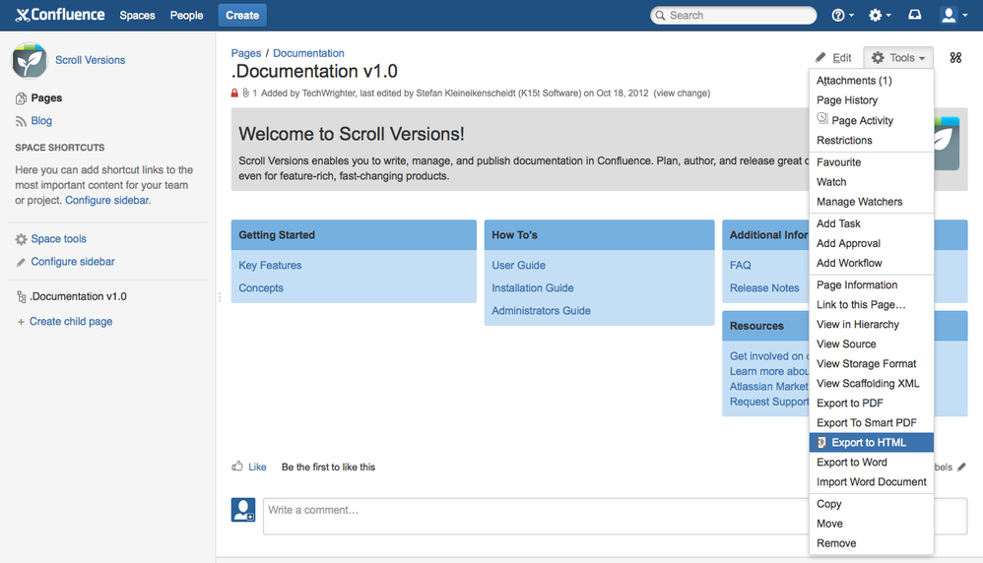Click the Scroll Versions space logo
This screenshot has width=983, height=563.
pyautogui.click(x=30, y=60)
